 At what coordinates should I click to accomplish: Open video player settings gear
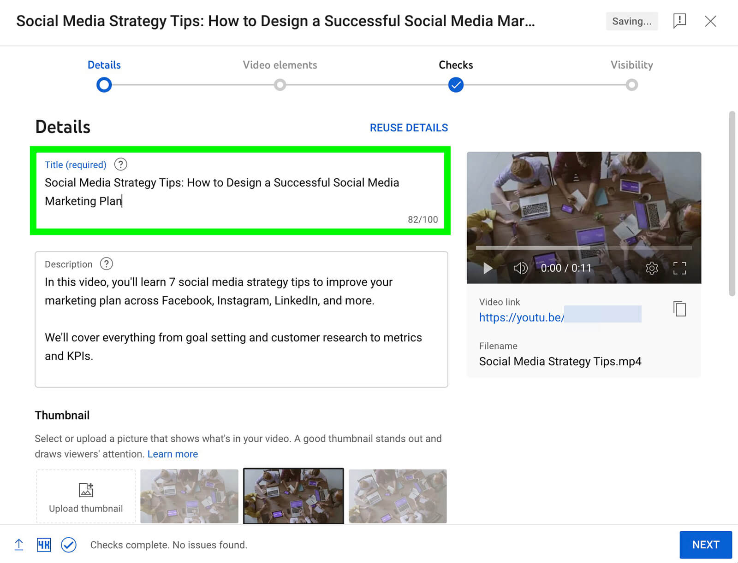click(652, 268)
